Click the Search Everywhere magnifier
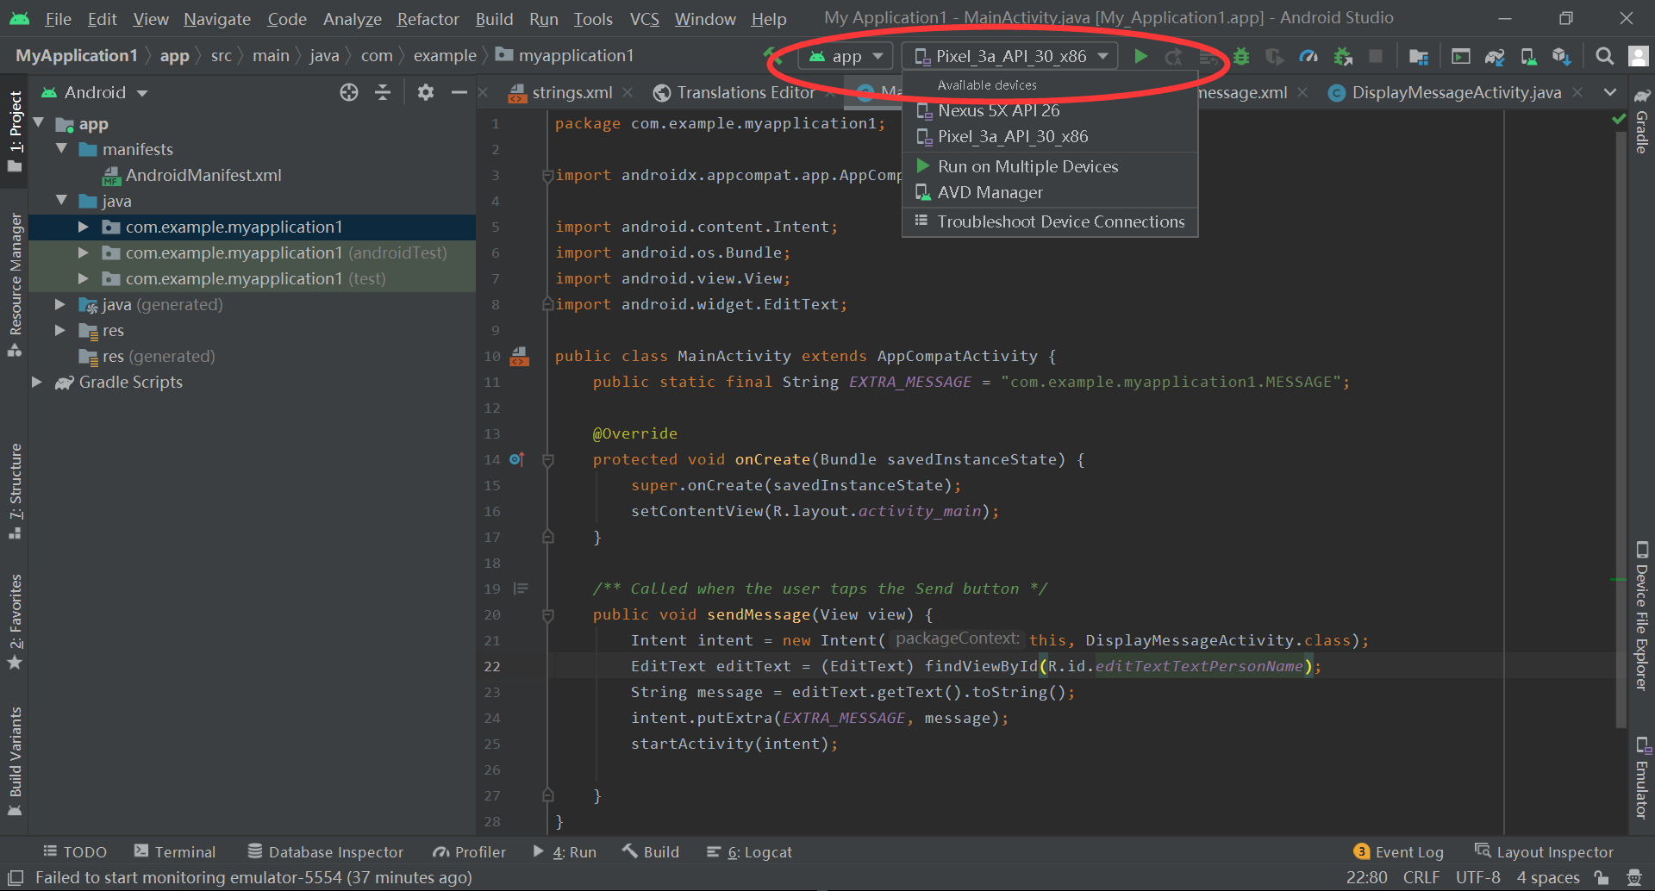Viewport: 1655px width, 891px height. [1604, 56]
